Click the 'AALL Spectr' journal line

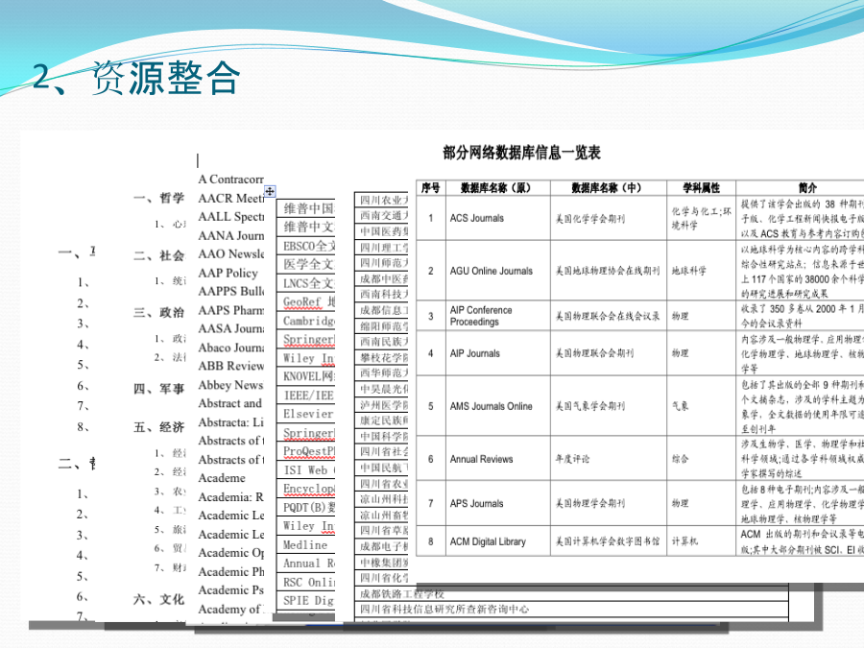[230, 217]
